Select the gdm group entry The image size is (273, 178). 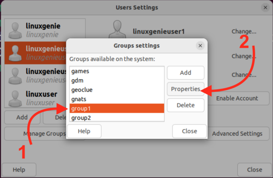(x=117, y=80)
